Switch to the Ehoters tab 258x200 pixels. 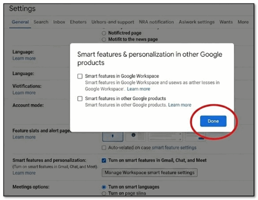[78, 22]
